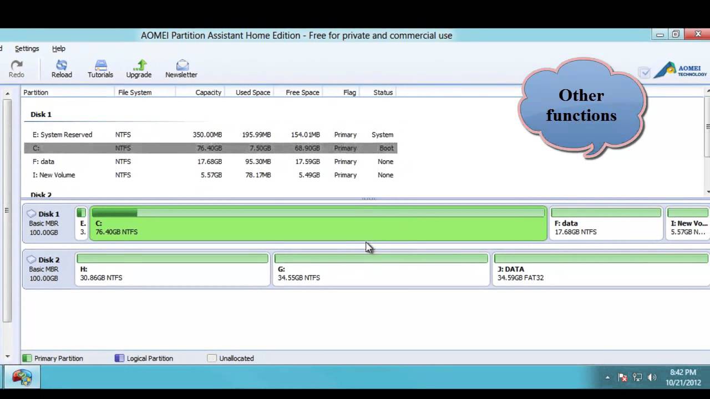The width and height of the screenshot is (710, 399).
Task: Click the 17.59GB free space cell
Action: (x=306, y=162)
